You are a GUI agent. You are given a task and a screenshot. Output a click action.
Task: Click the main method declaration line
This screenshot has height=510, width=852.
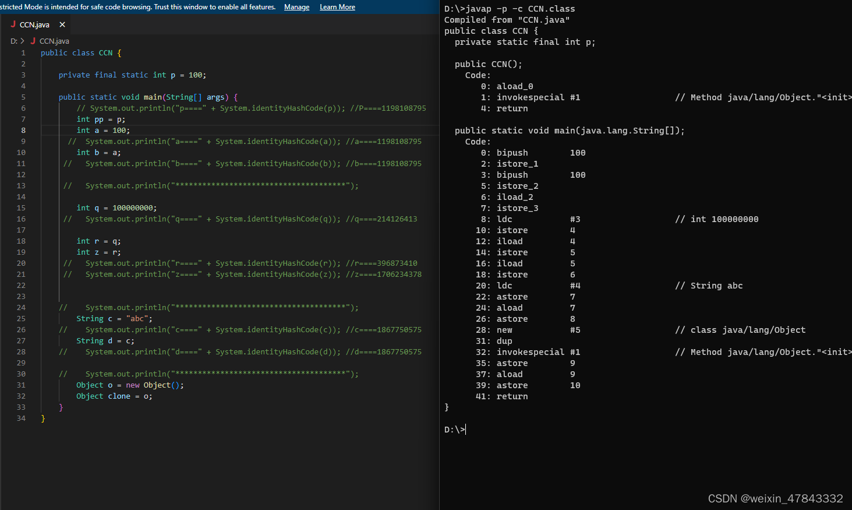(148, 97)
